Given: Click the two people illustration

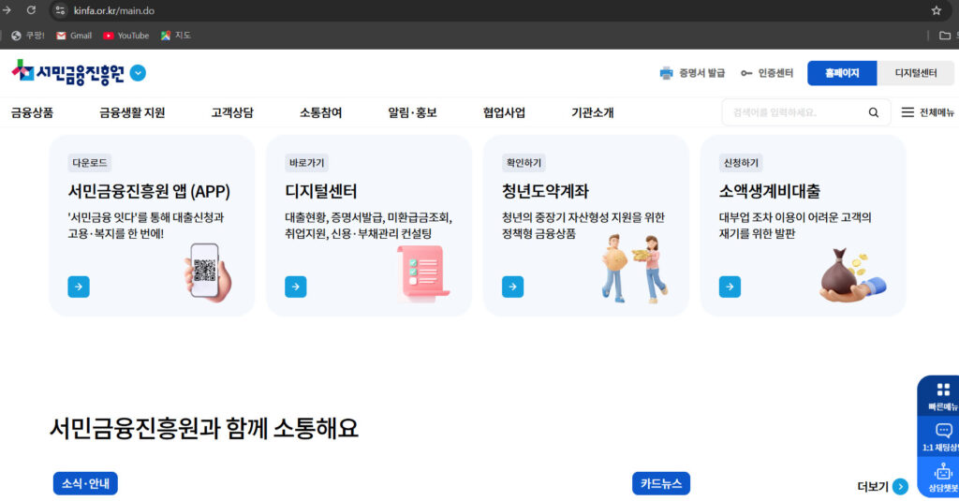Looking at the screenshot, I should click(634, 269).
